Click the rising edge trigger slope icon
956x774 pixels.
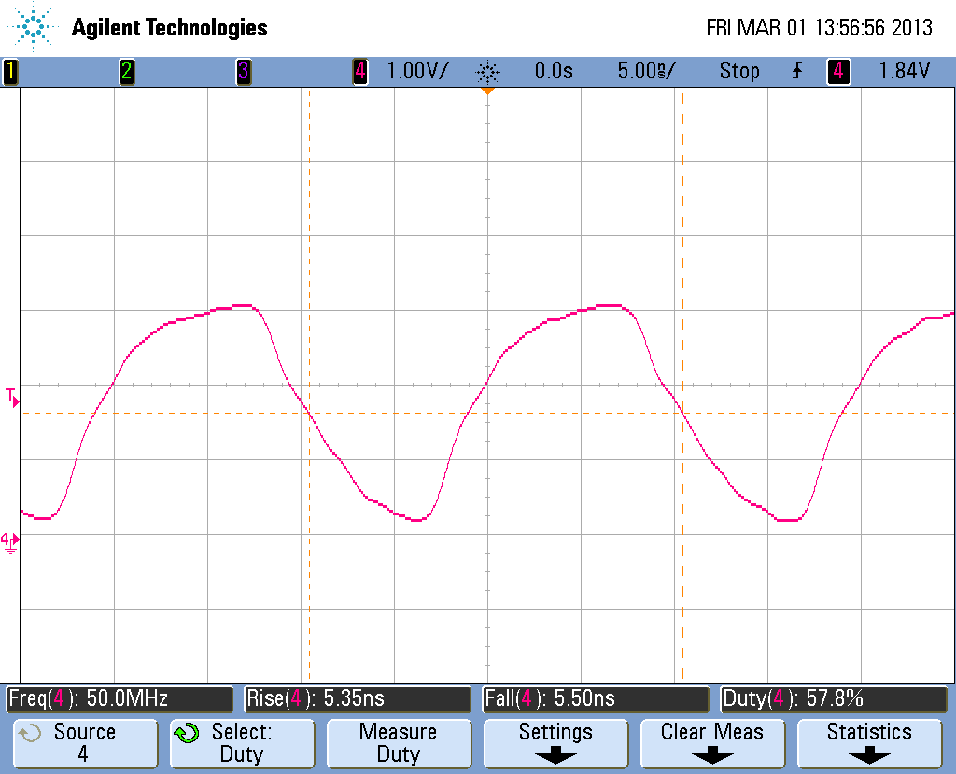[x=797, y=71]
